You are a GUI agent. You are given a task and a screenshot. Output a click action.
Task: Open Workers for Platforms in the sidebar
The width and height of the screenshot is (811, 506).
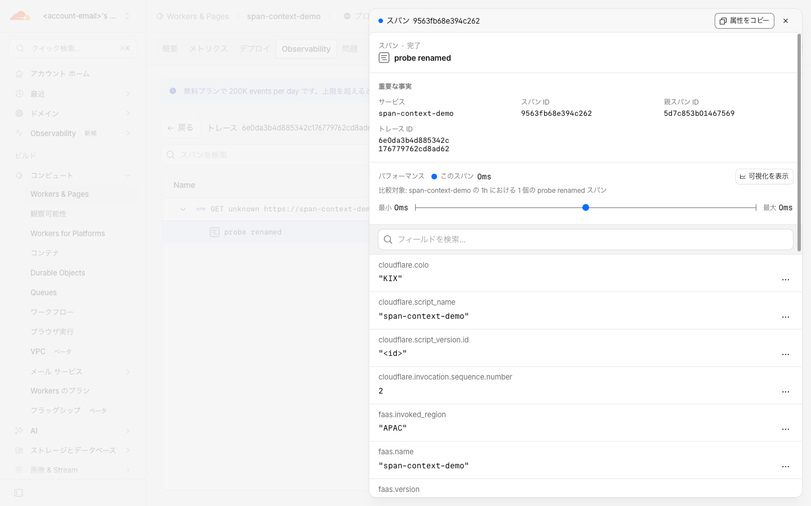68,233
